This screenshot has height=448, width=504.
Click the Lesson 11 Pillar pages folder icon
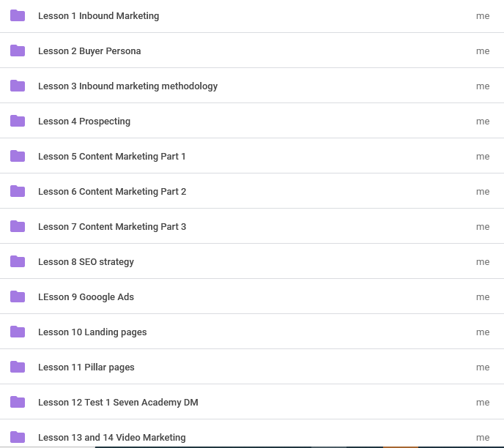pyautogui.click(x=18, y=367)
